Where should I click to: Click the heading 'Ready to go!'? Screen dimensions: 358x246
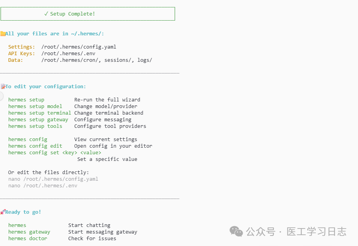point(23,212)
